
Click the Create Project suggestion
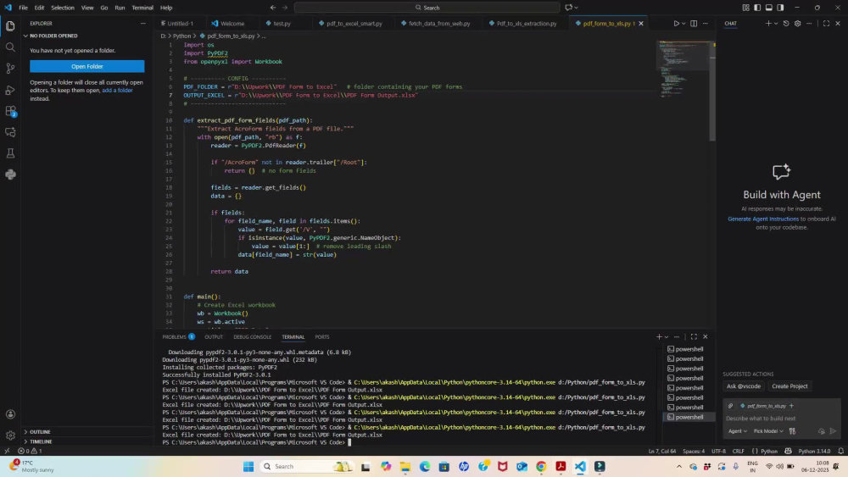[789, 386]
